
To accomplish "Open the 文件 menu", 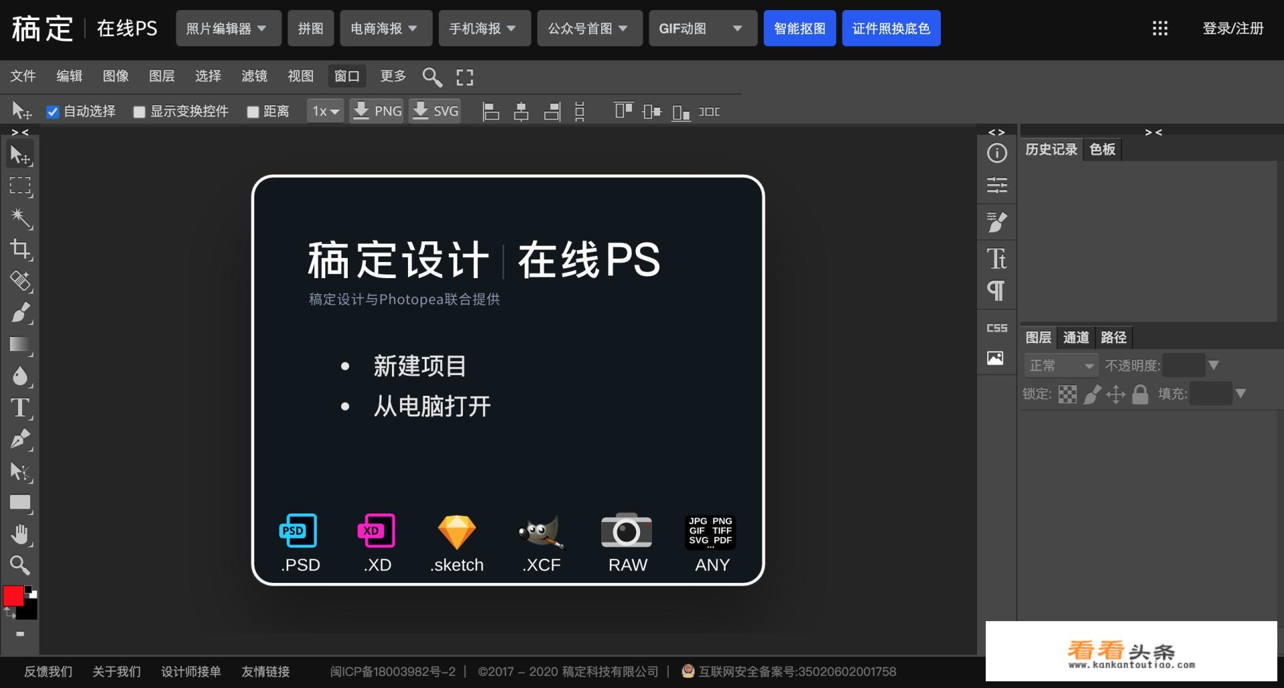I will click(23, 76).
